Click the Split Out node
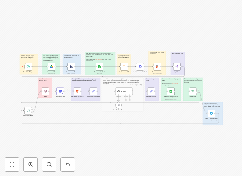Image resolution: width=242 pixels, height=176 pixels. (x=177, y=67)
